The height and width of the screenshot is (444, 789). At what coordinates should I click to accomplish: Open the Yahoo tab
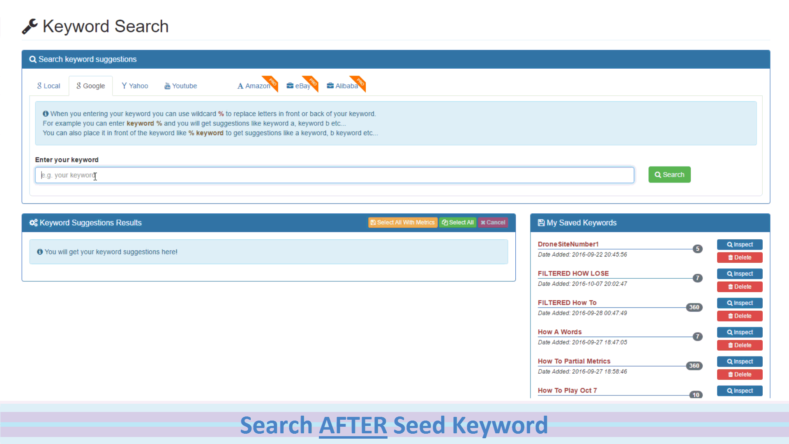(135, 86)
